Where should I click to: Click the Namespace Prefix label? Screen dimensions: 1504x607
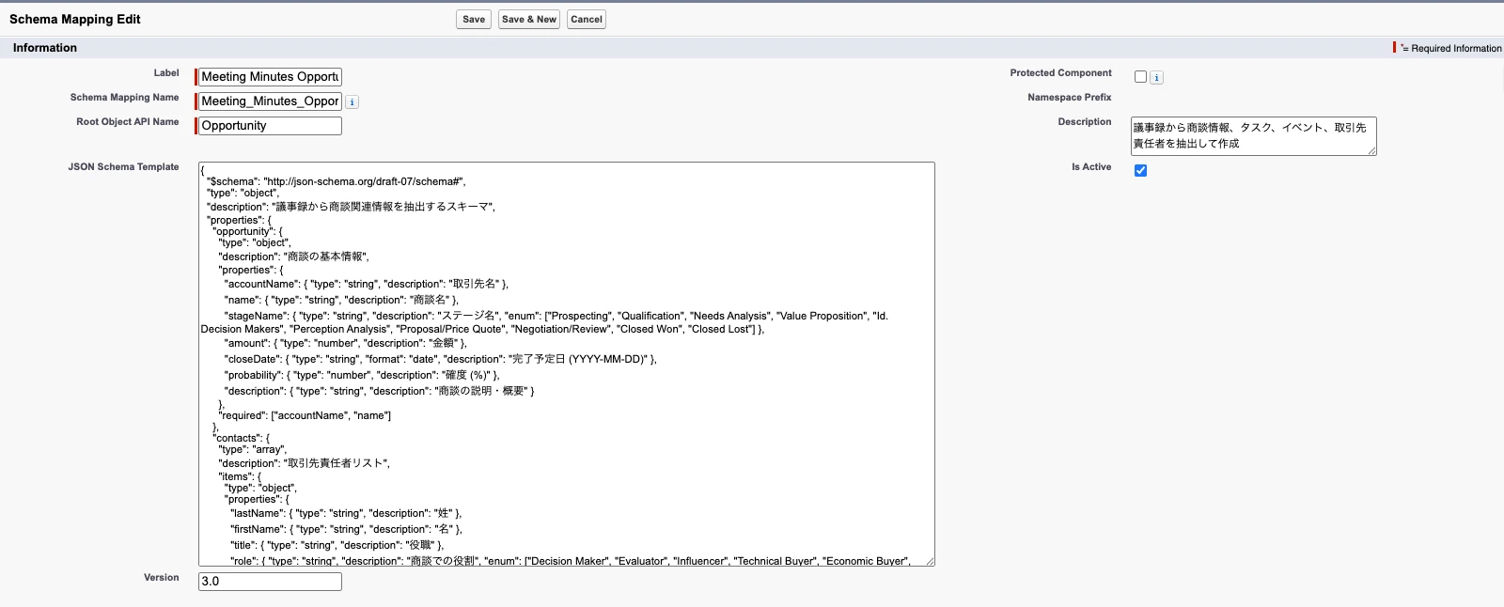1070,98
